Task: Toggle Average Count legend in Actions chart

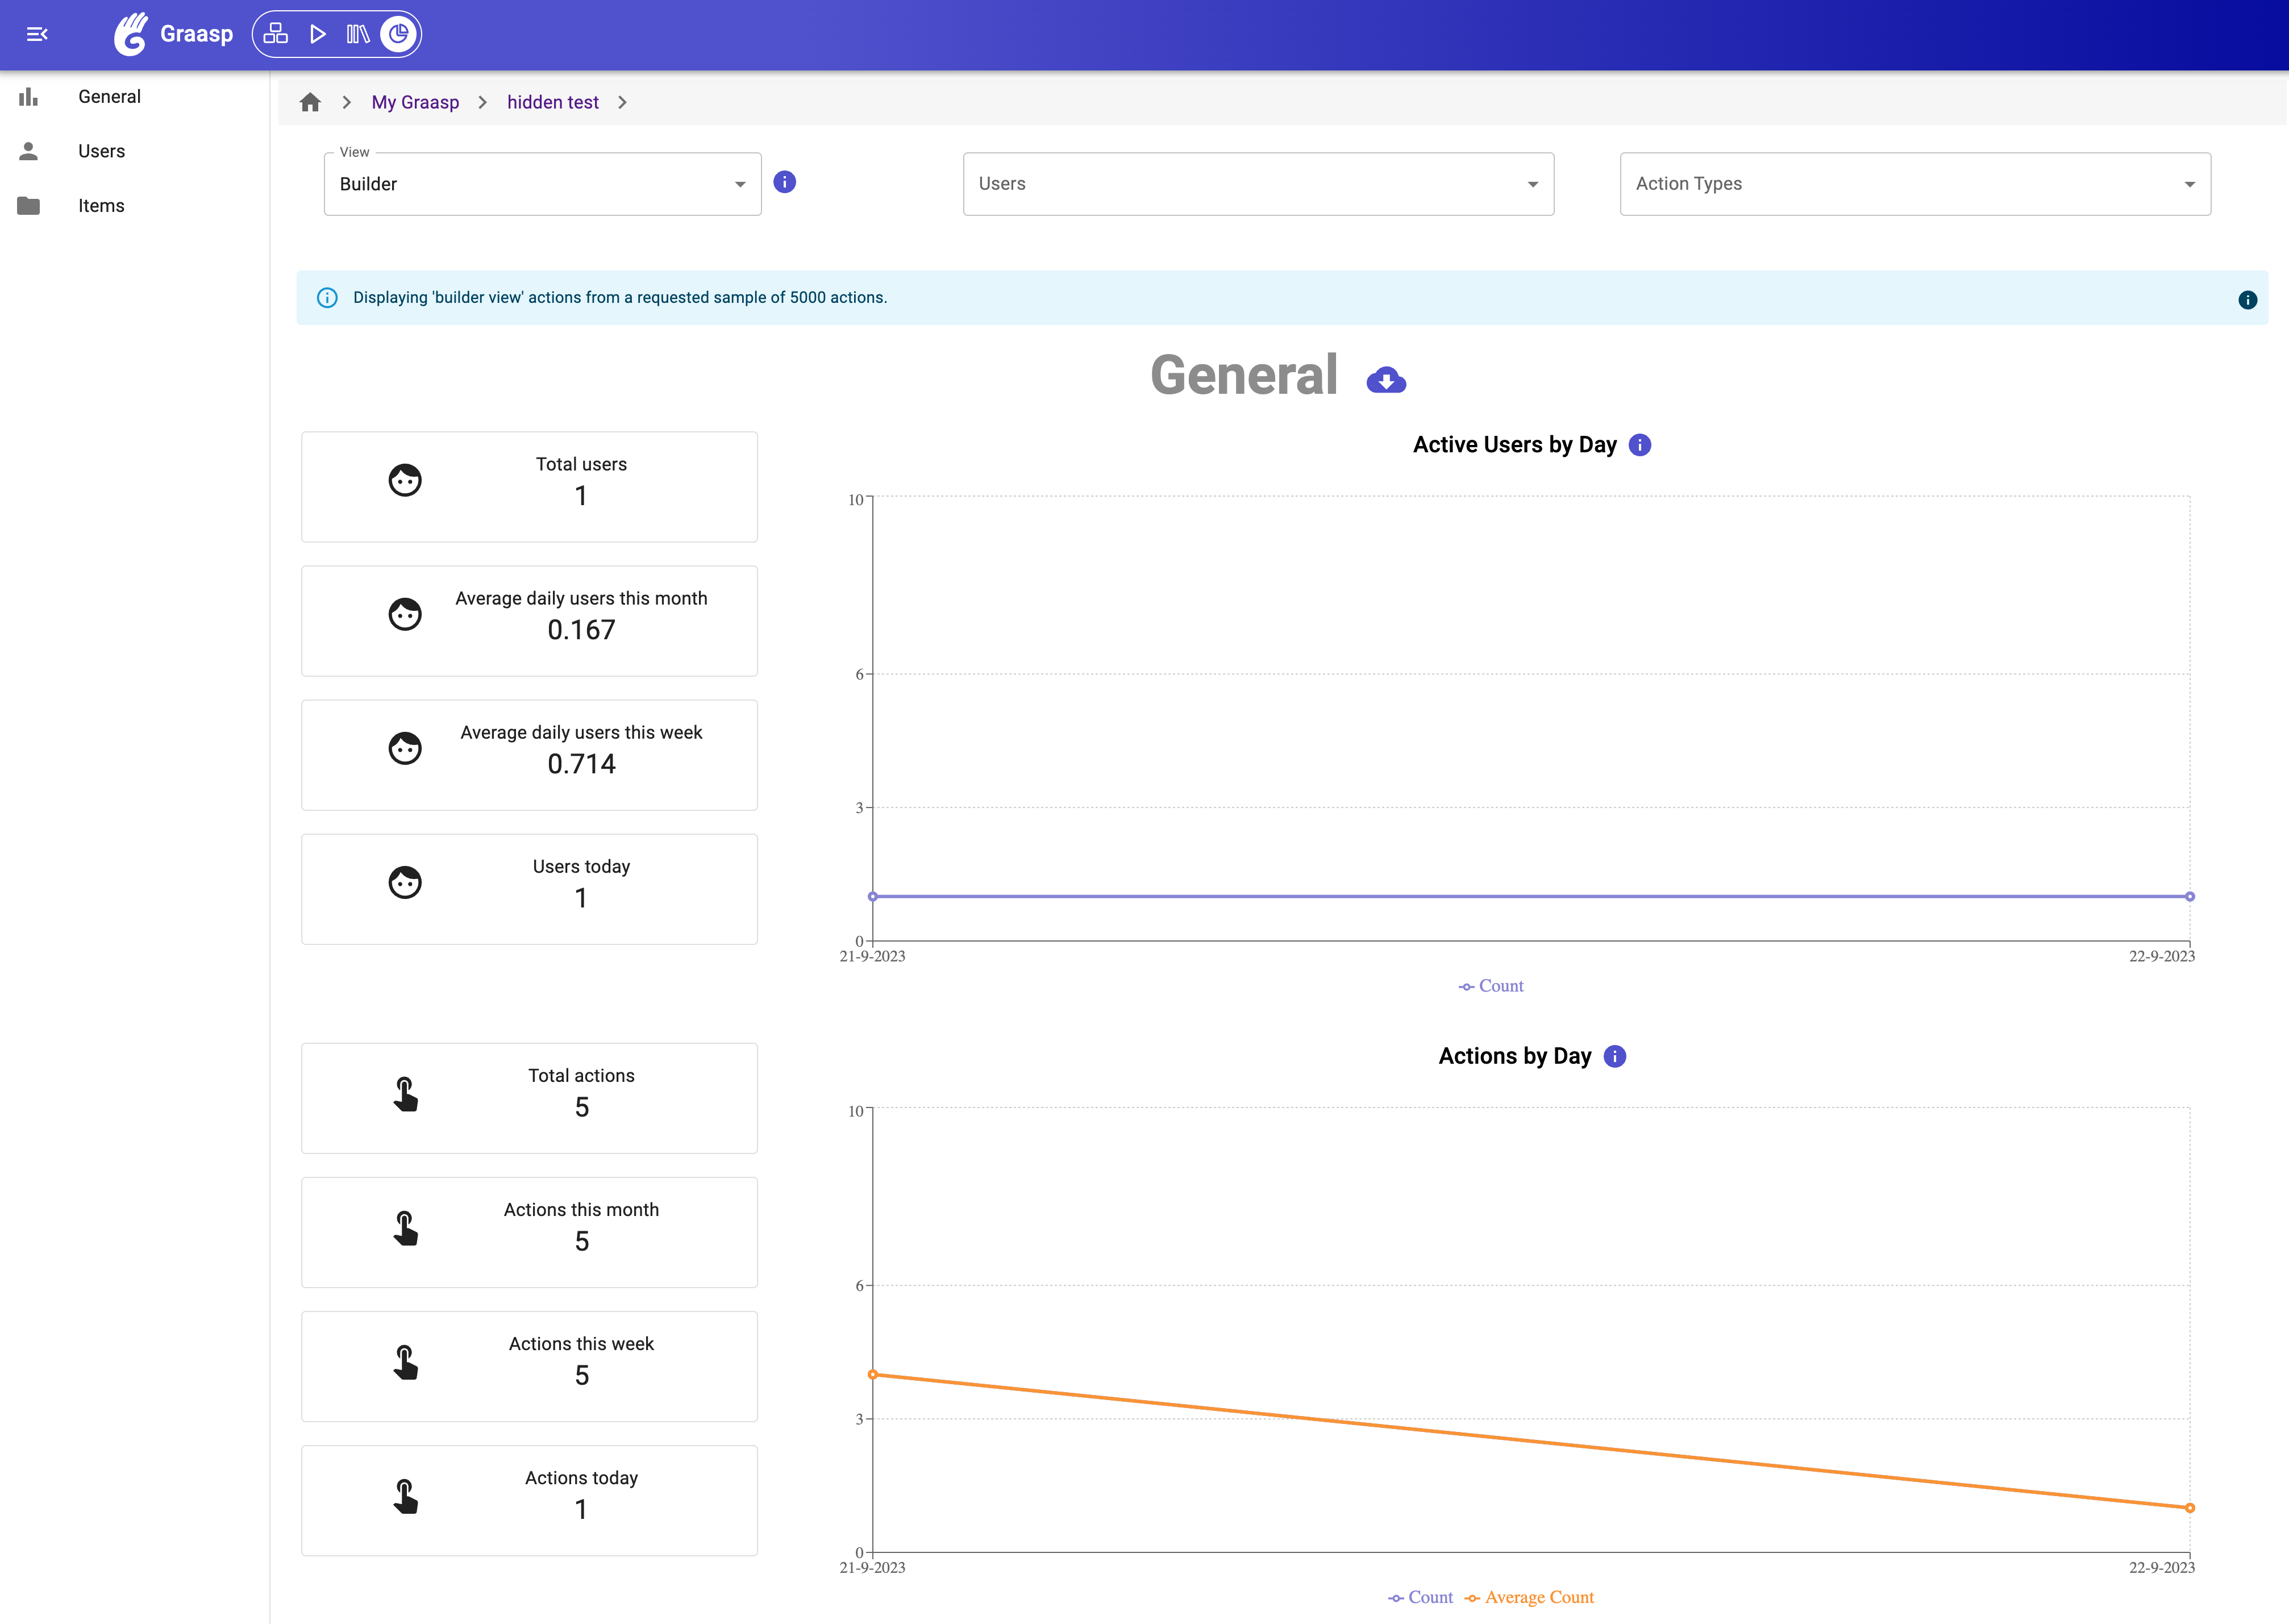Action: point(1529,1598)
